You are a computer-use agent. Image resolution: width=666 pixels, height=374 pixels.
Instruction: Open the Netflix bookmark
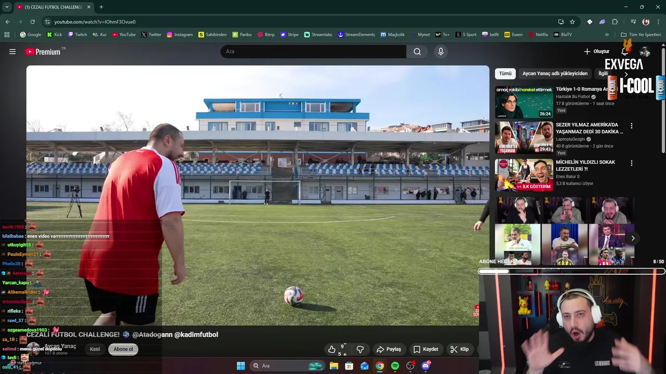point(538,35)
